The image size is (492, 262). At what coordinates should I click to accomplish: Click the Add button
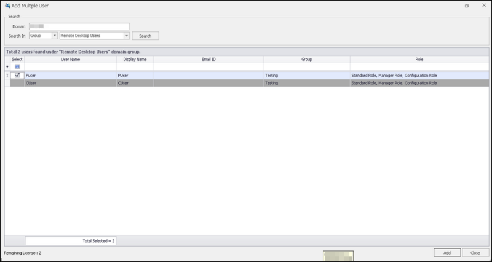(x=446, y=253)
